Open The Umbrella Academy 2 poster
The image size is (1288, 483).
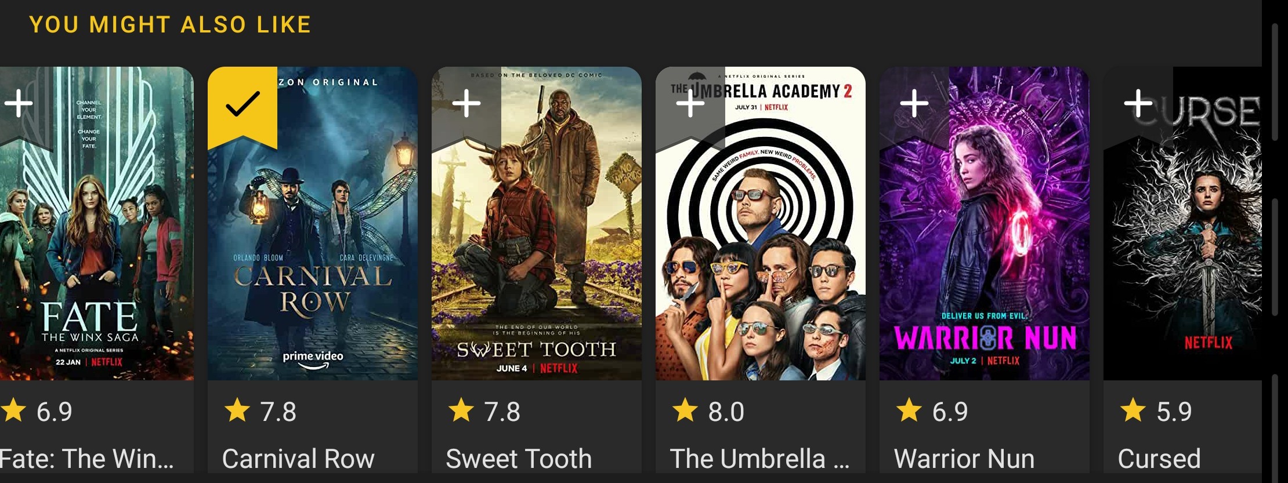click(761, 244)
